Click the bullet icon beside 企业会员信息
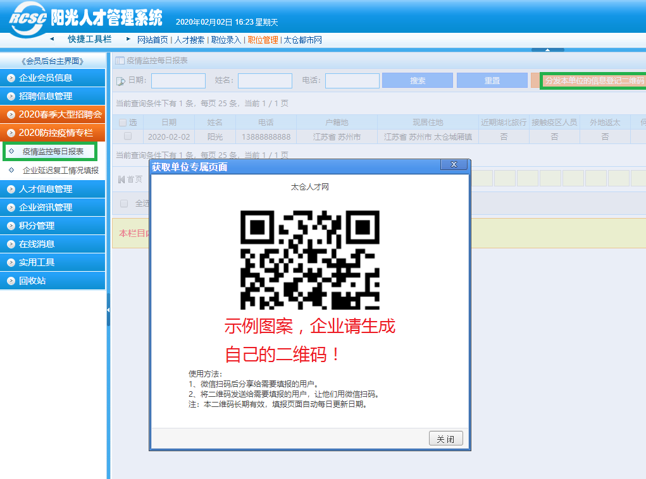 tap(11, 78)
